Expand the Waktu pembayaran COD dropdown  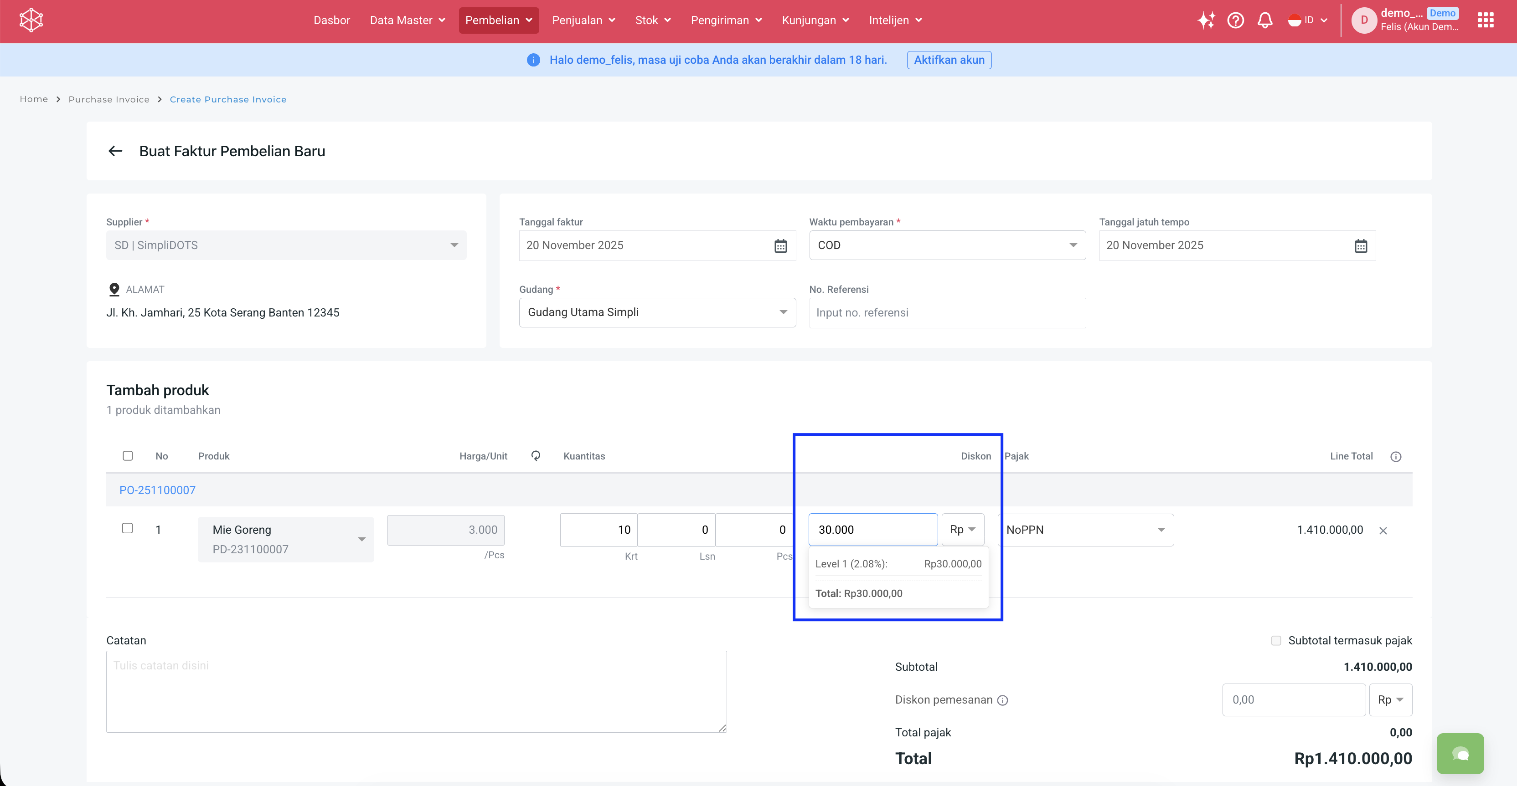point(947,245)
